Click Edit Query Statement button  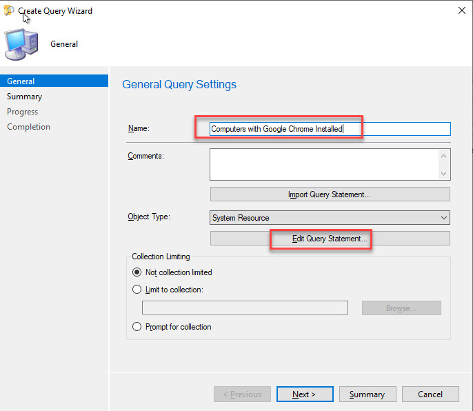coord(330,239)
